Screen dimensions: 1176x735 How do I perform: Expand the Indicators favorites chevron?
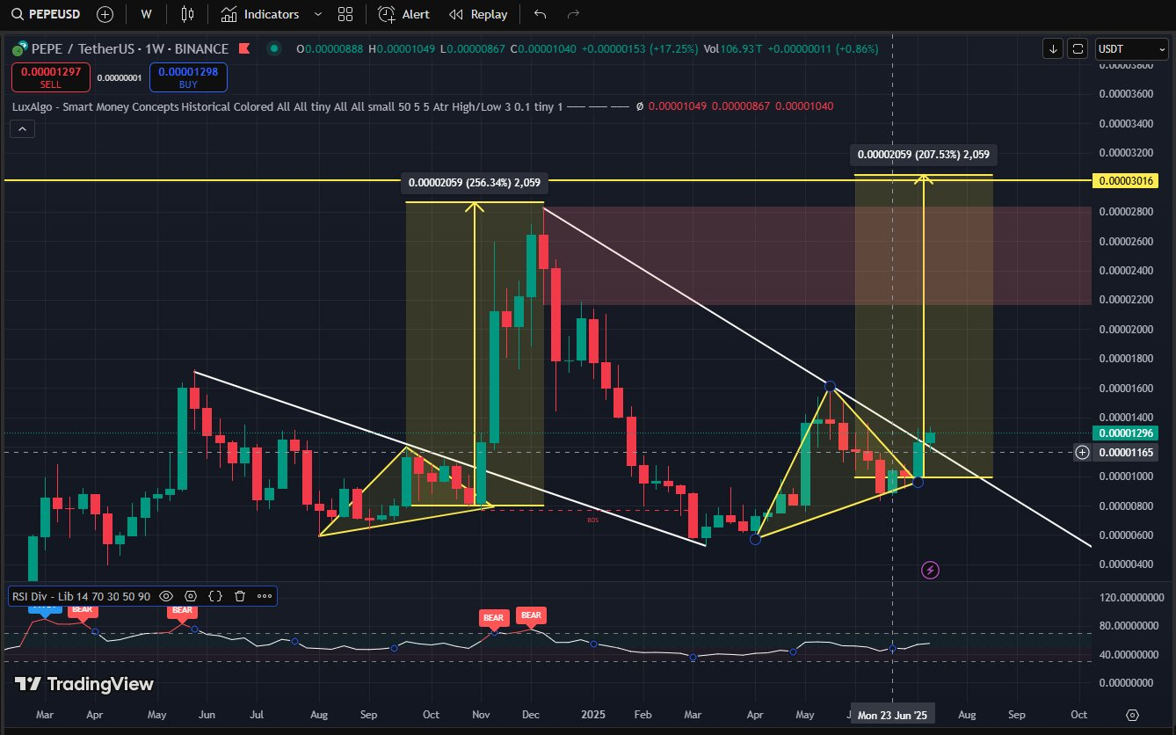318,14
